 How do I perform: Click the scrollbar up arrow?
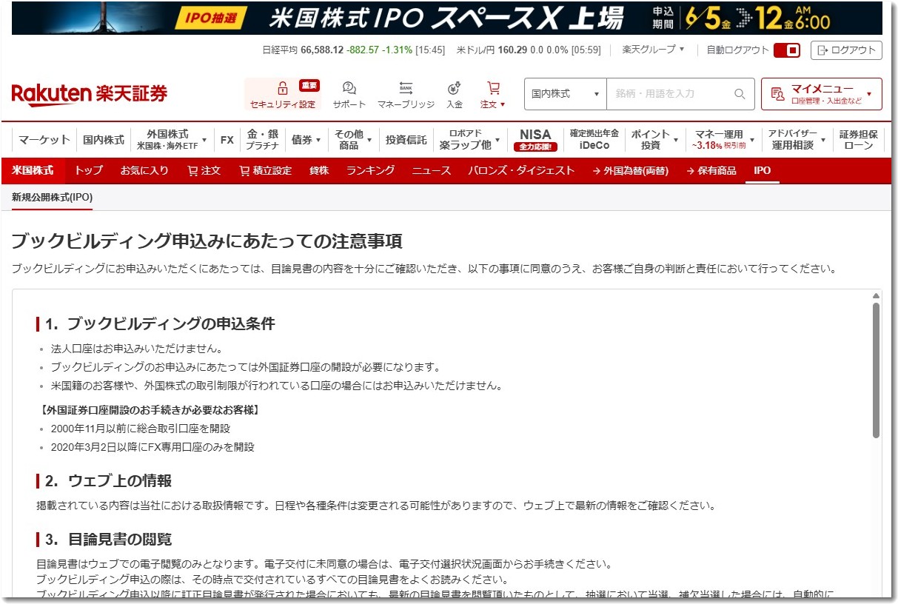pyautogui.click(x=876, y=295)
